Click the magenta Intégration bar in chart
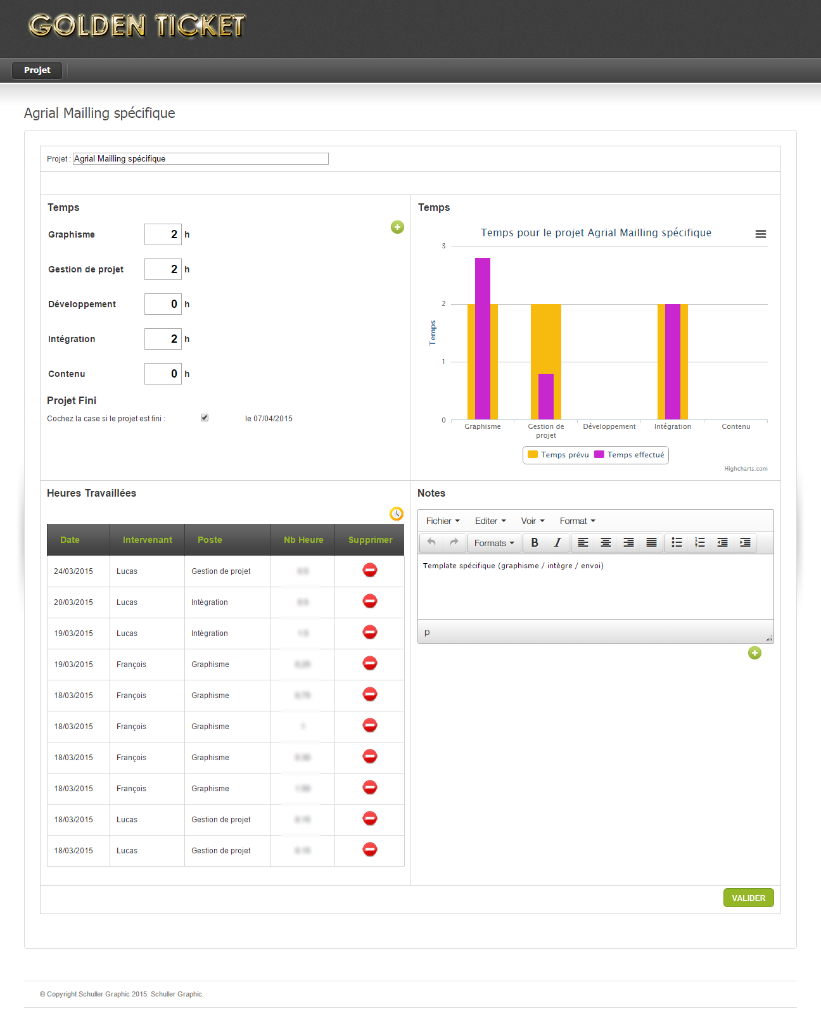821x1025 pixels. 673,362
